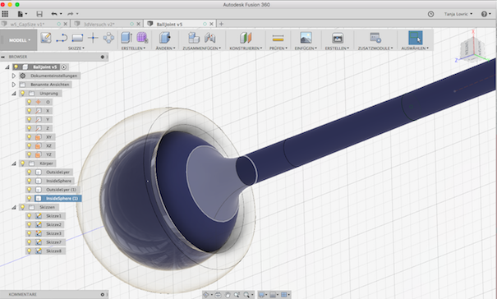Toggle visibility bulb of Skizze1

[29, 216]
